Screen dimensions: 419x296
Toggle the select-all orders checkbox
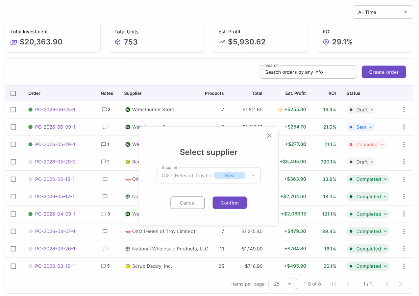coord(13,93)
